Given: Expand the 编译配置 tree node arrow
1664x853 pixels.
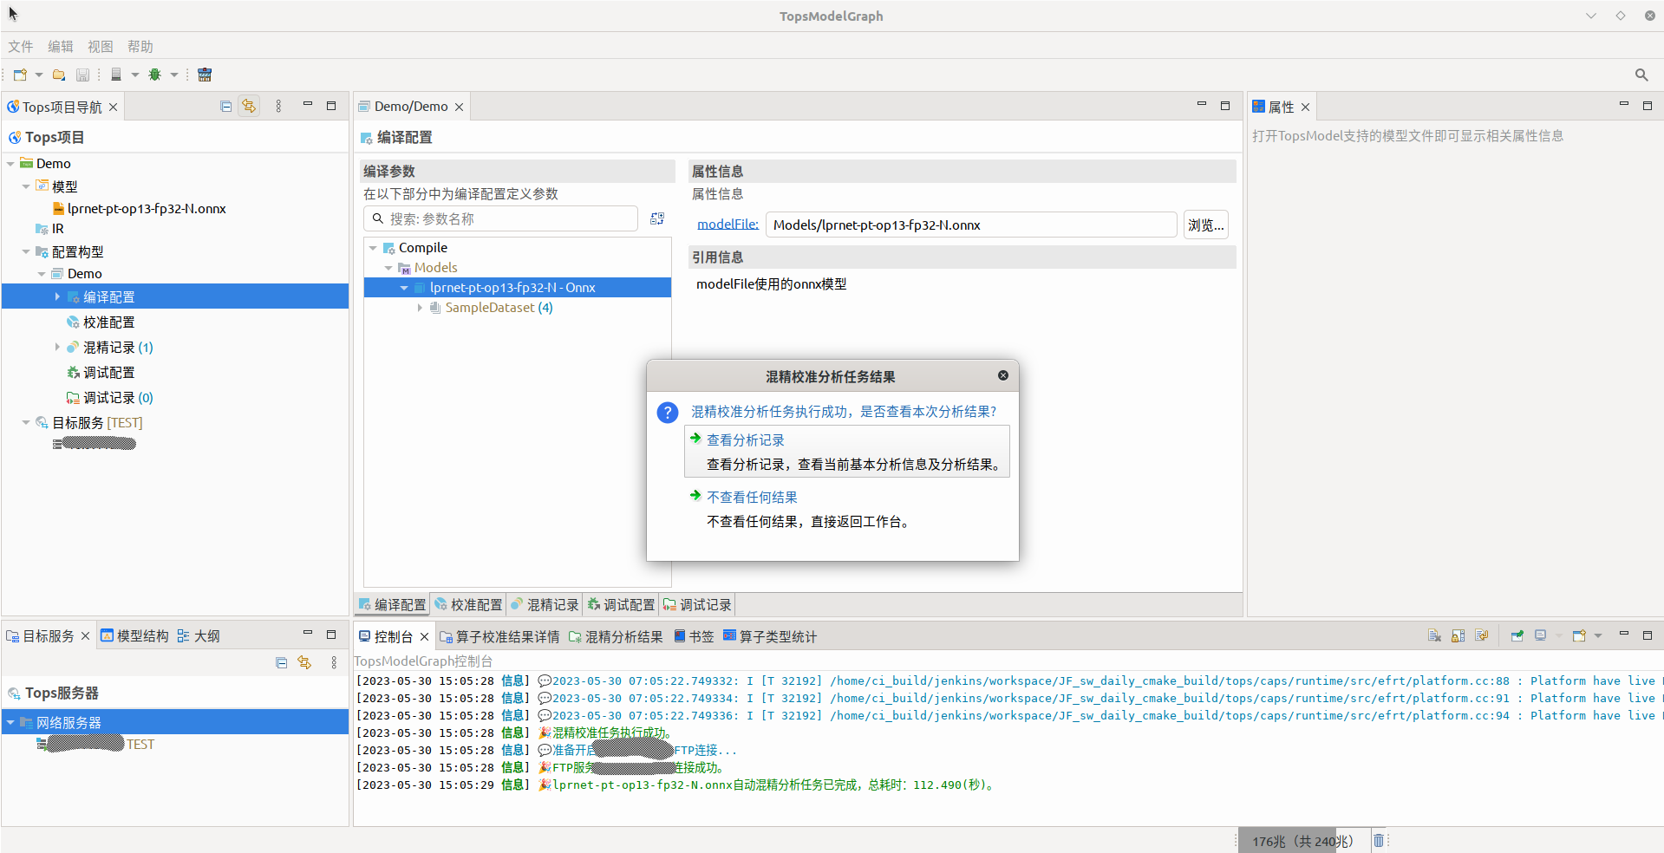Looking at the screenshot, I should pyautogui.click(x=57, y=296).
